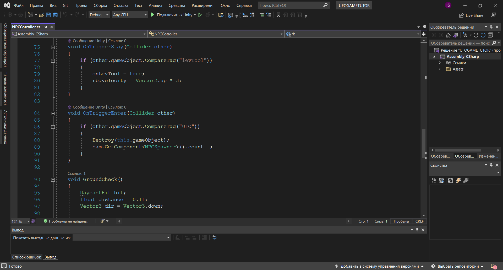This screenshot has height=270, width=503.
Task: Expand the Assets folder node
Action: [x=440, y=69]
